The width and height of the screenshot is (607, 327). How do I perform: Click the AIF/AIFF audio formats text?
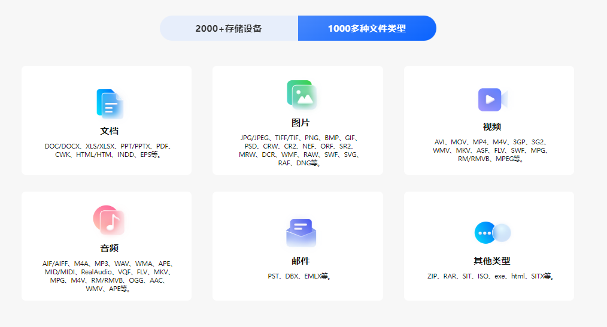click(x=108, y=276)
